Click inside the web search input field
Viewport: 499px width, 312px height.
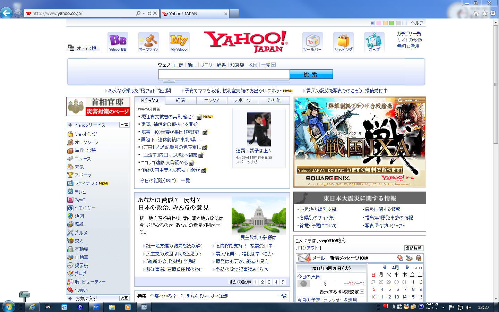coord(224,74)
